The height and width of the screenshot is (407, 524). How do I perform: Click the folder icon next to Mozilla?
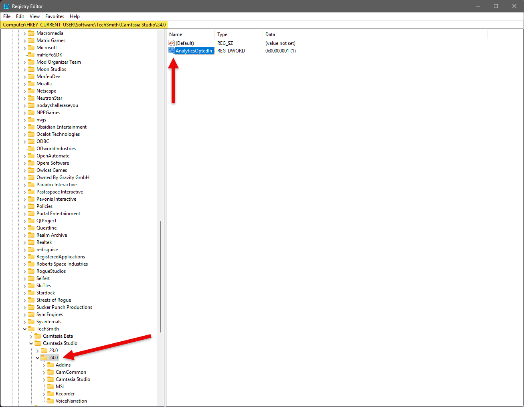31,84
